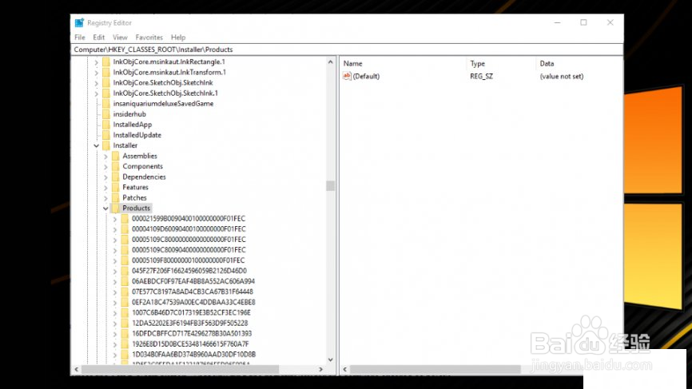Click the InstalledApp folder icon
692x389 pixels.
[106, 125]
